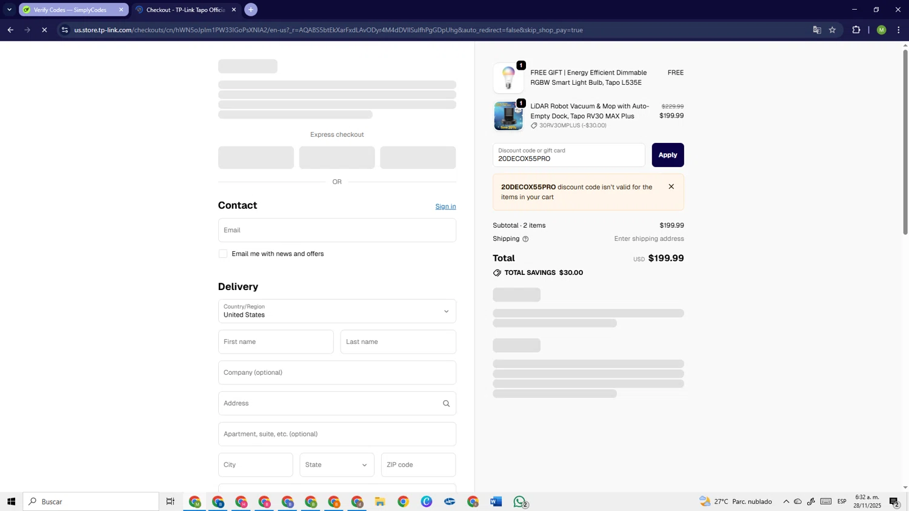Switch to the Checkout - TP-Link Tapo tab

coord(185,10)
